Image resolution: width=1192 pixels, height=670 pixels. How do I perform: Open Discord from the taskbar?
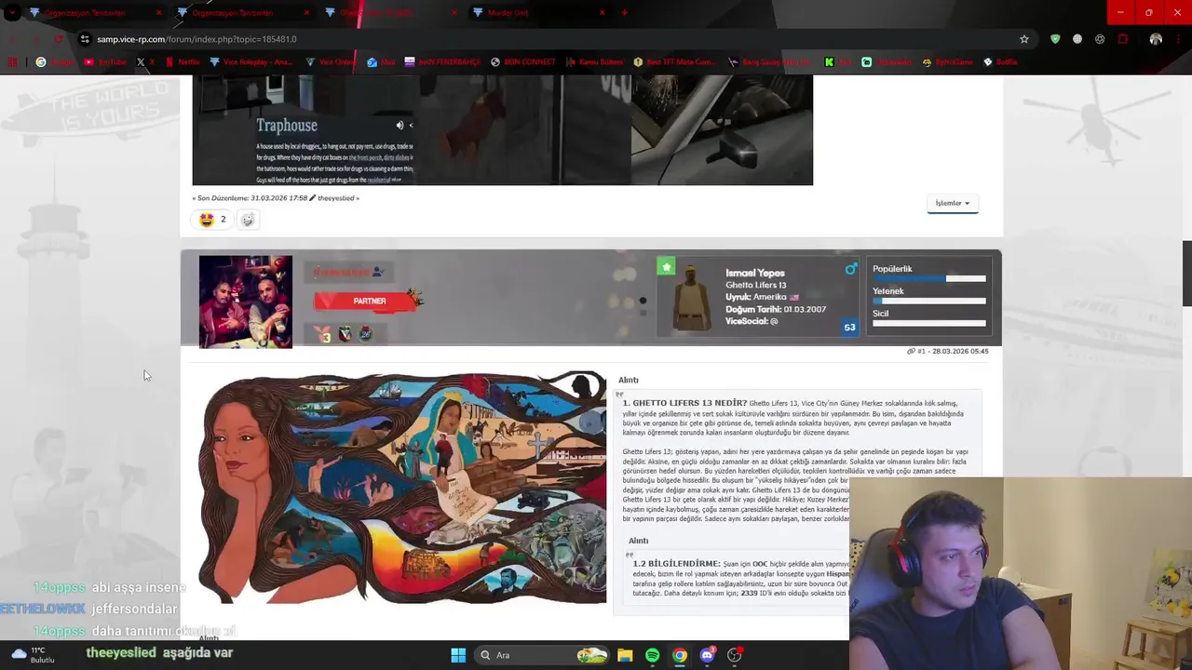[x=707, y=655]
